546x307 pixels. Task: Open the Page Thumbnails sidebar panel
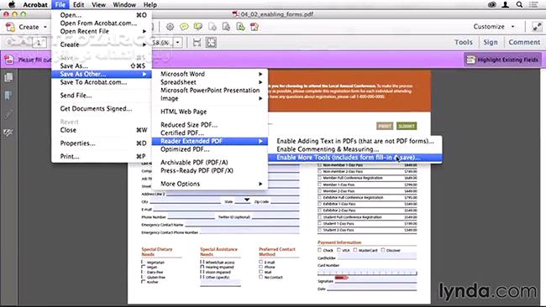point(8,77)
